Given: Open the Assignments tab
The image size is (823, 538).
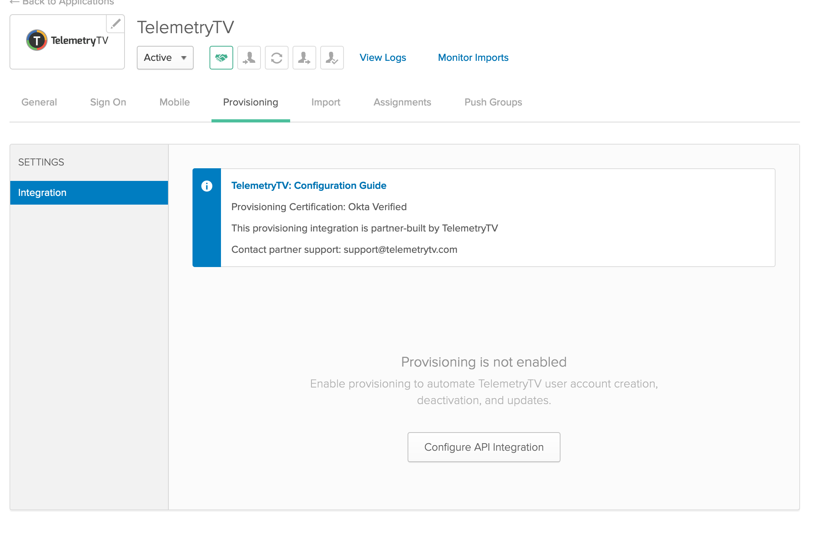Looking at the screenshot, I should (x=402, y=102).
